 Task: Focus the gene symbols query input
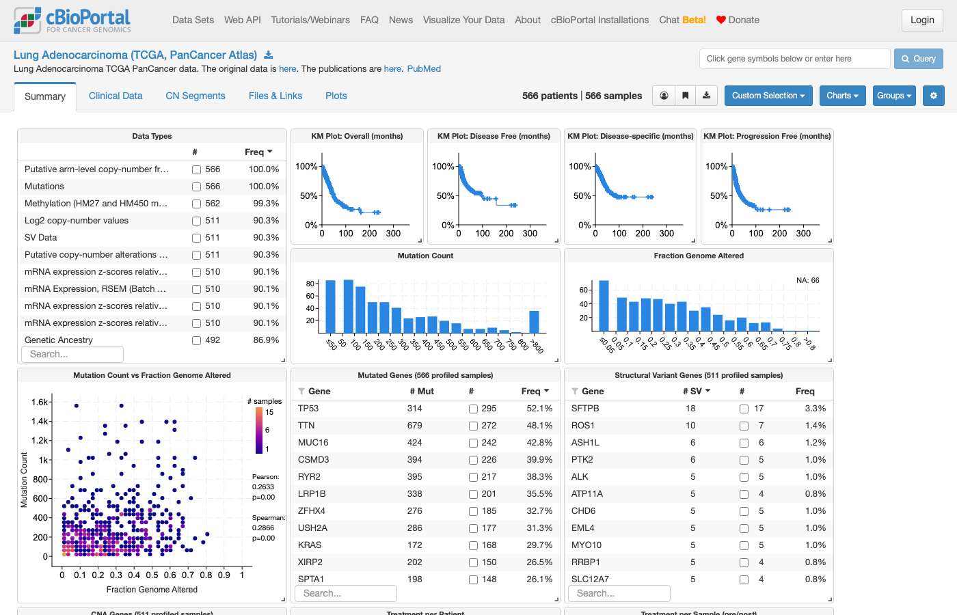[x=794, y=59]
